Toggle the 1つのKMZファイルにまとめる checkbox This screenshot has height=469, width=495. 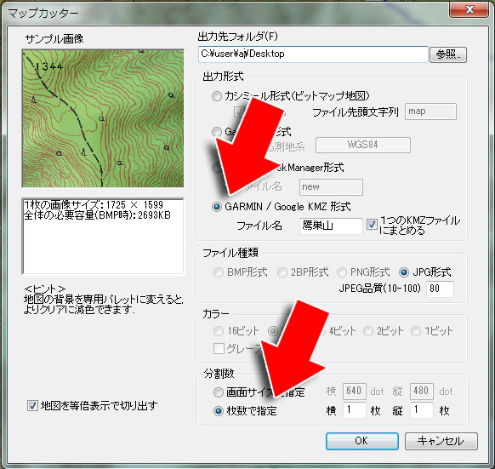pos(372,225)
